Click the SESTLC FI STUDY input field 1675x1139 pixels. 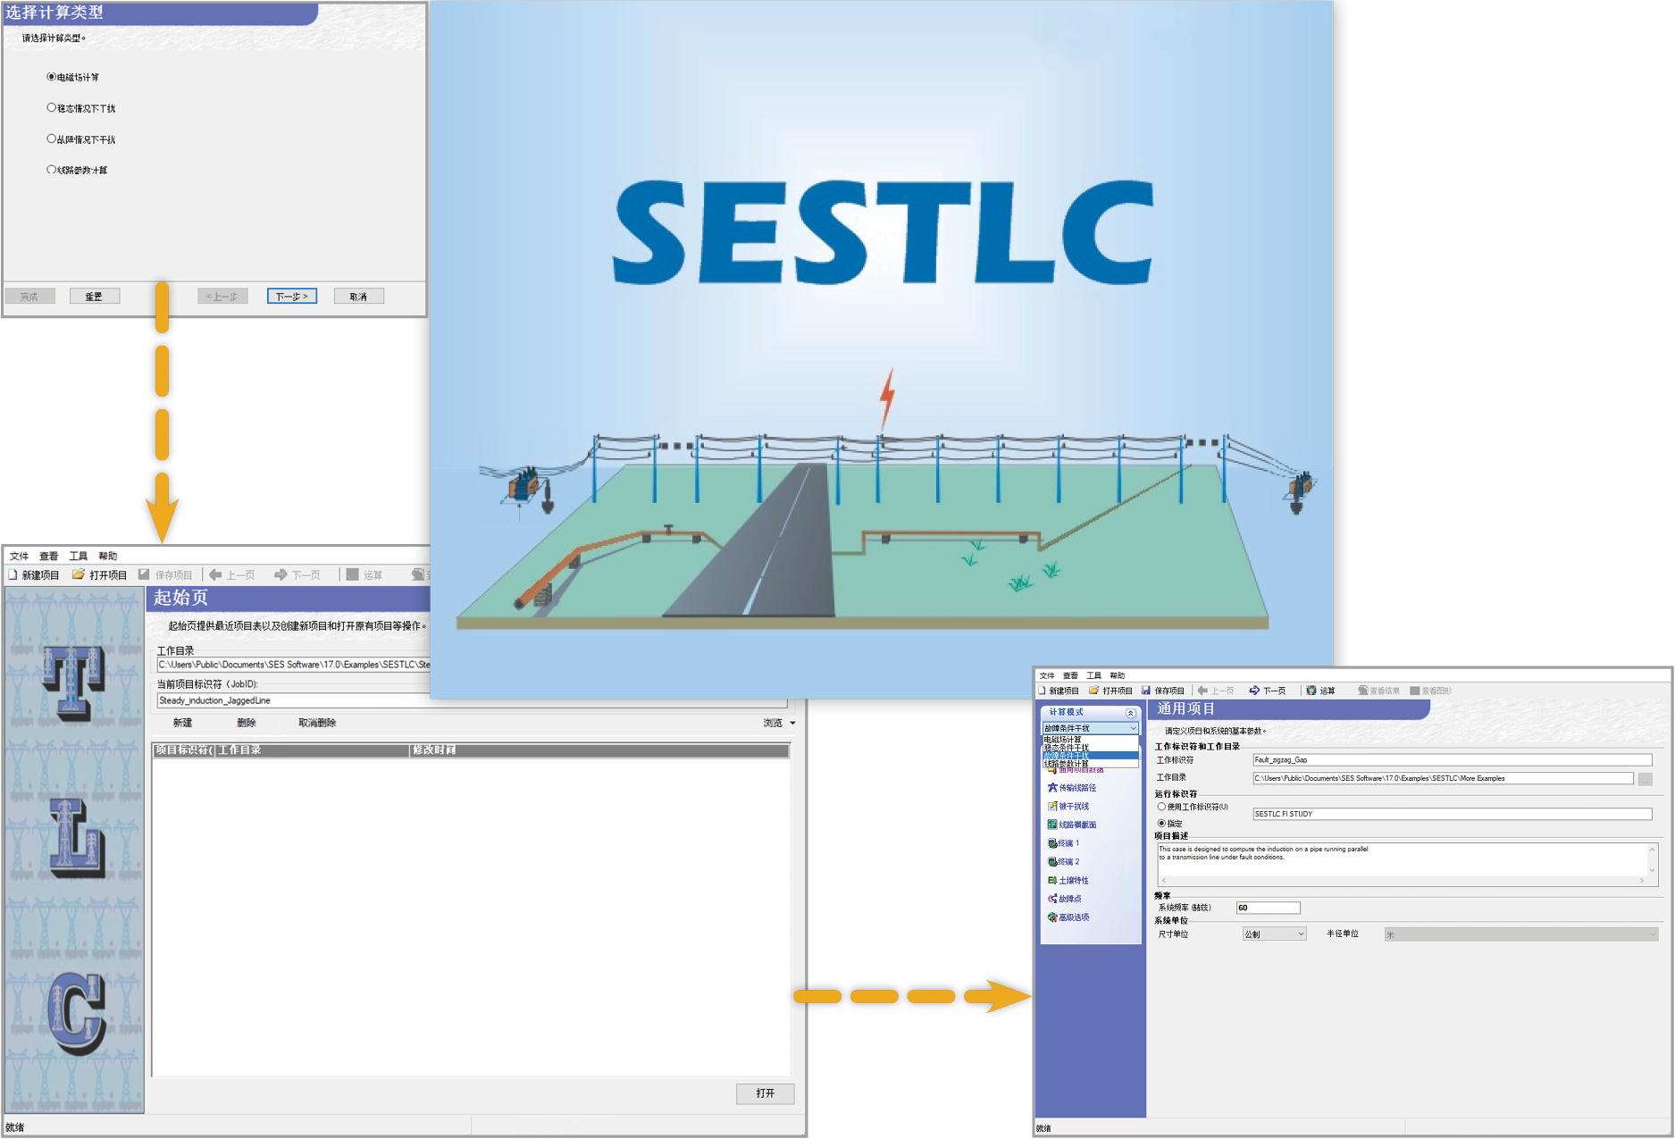point(1452,814)
